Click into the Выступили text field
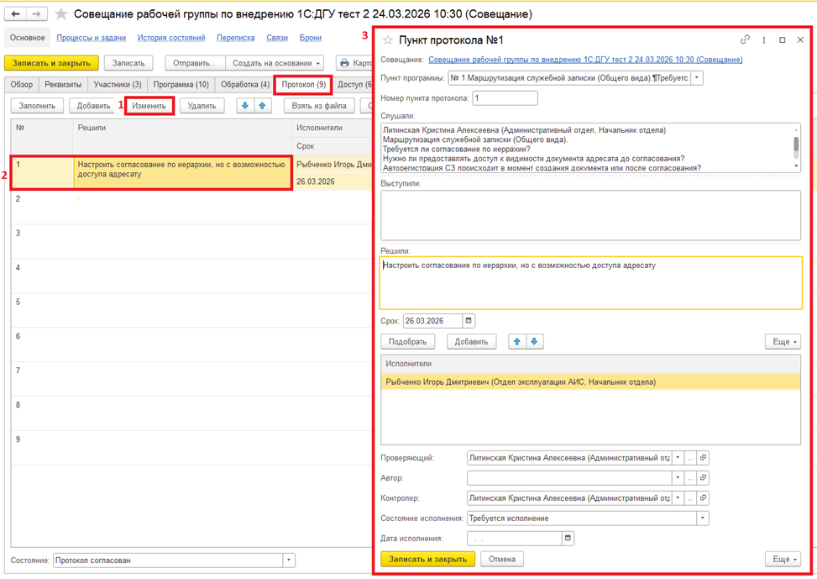Image resolution: width=817 pixels, height=579 pixels. click(x=589, y=215)
